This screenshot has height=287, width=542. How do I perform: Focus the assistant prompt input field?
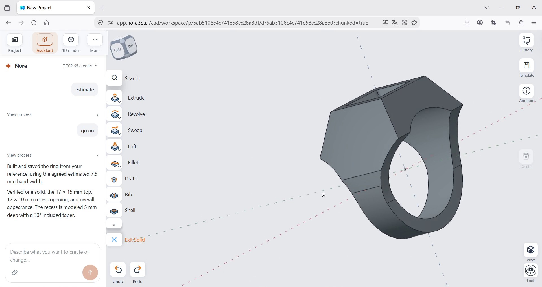point(53,256)
